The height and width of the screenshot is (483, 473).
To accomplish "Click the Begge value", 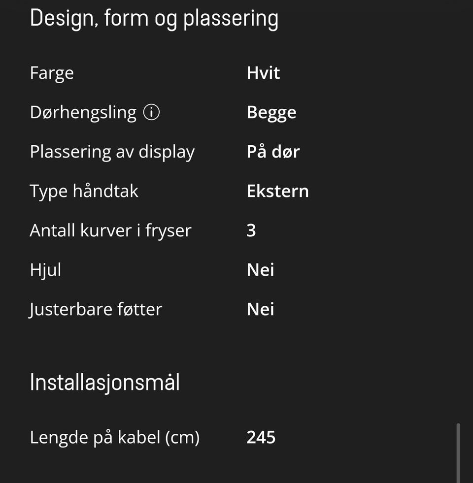I will click(271, 113).
